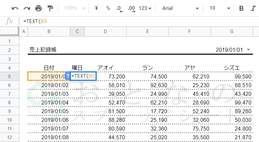Select column F header
Viewport: 259px width, 142px height.
pyautogui.click(x=189, y=31)
